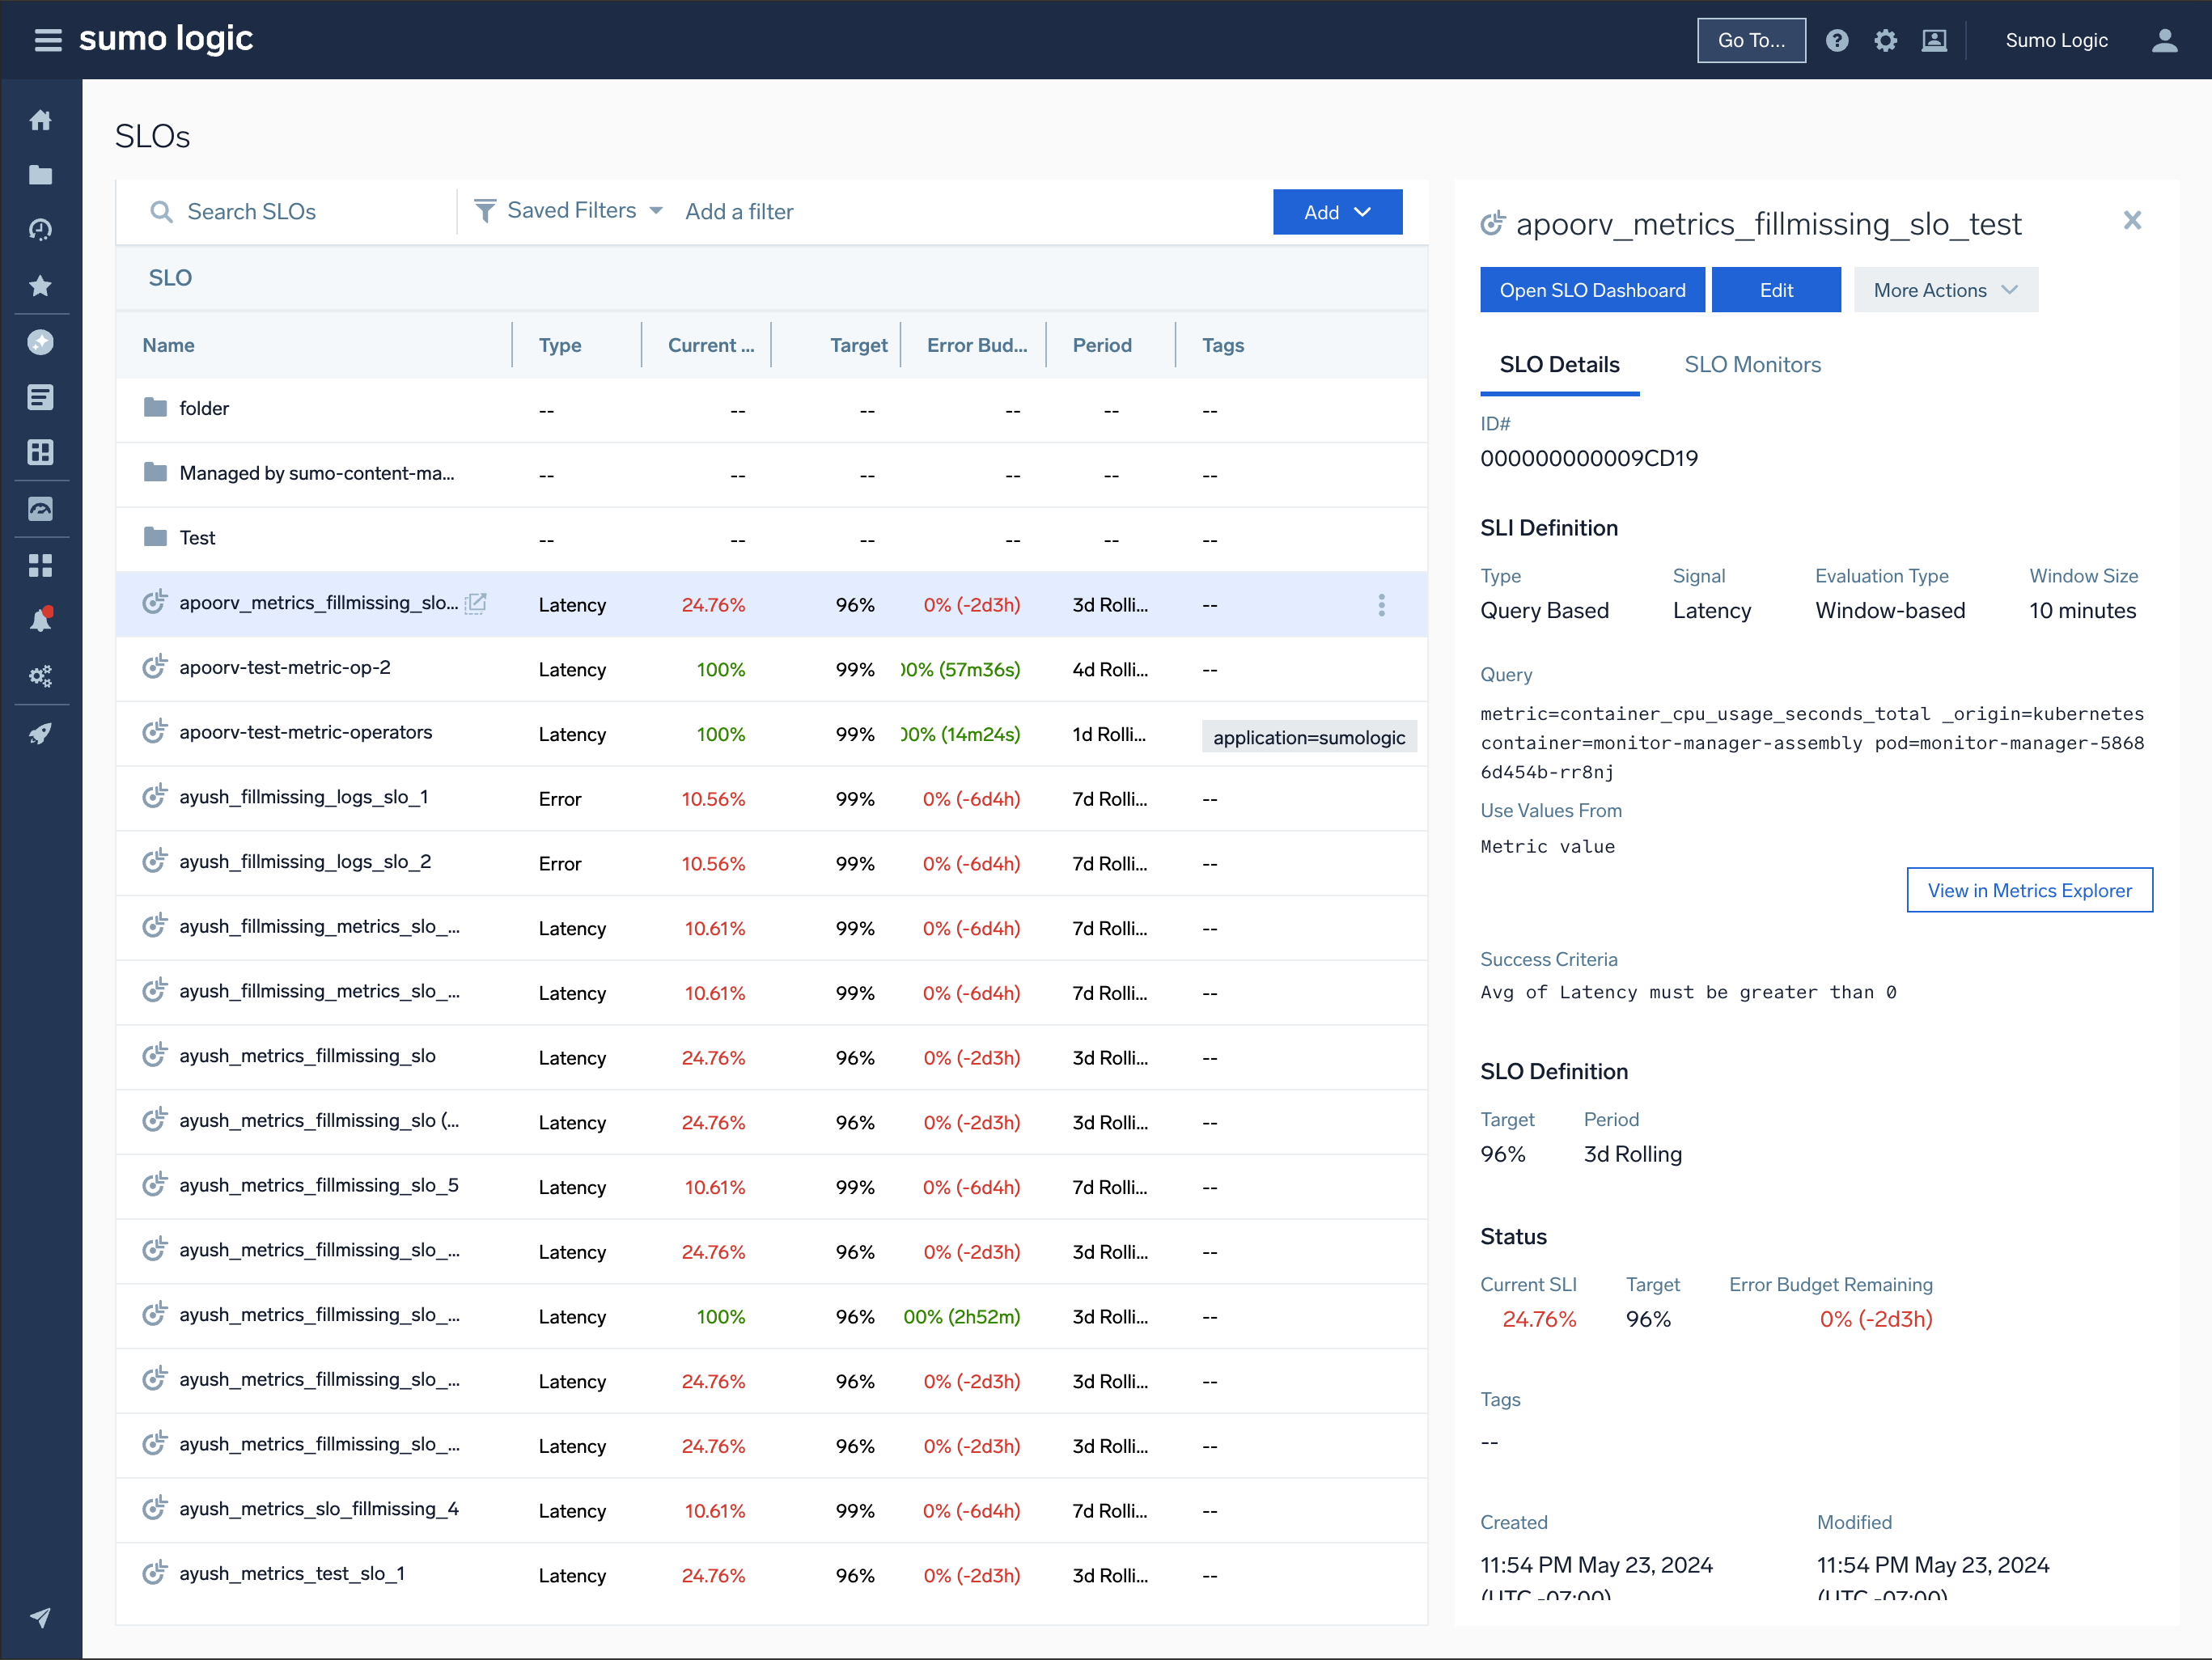Open recent items via the clock icon

[x=41, y=229]
